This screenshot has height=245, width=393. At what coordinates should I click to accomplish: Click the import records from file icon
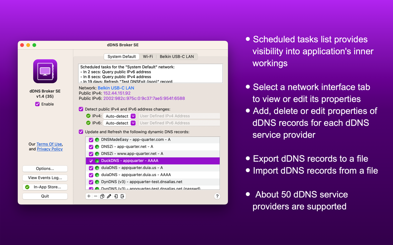[116, 196]
